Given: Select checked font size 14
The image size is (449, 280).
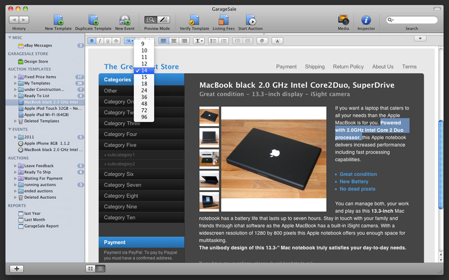Looking at the screenshot, I should (144, 71).
